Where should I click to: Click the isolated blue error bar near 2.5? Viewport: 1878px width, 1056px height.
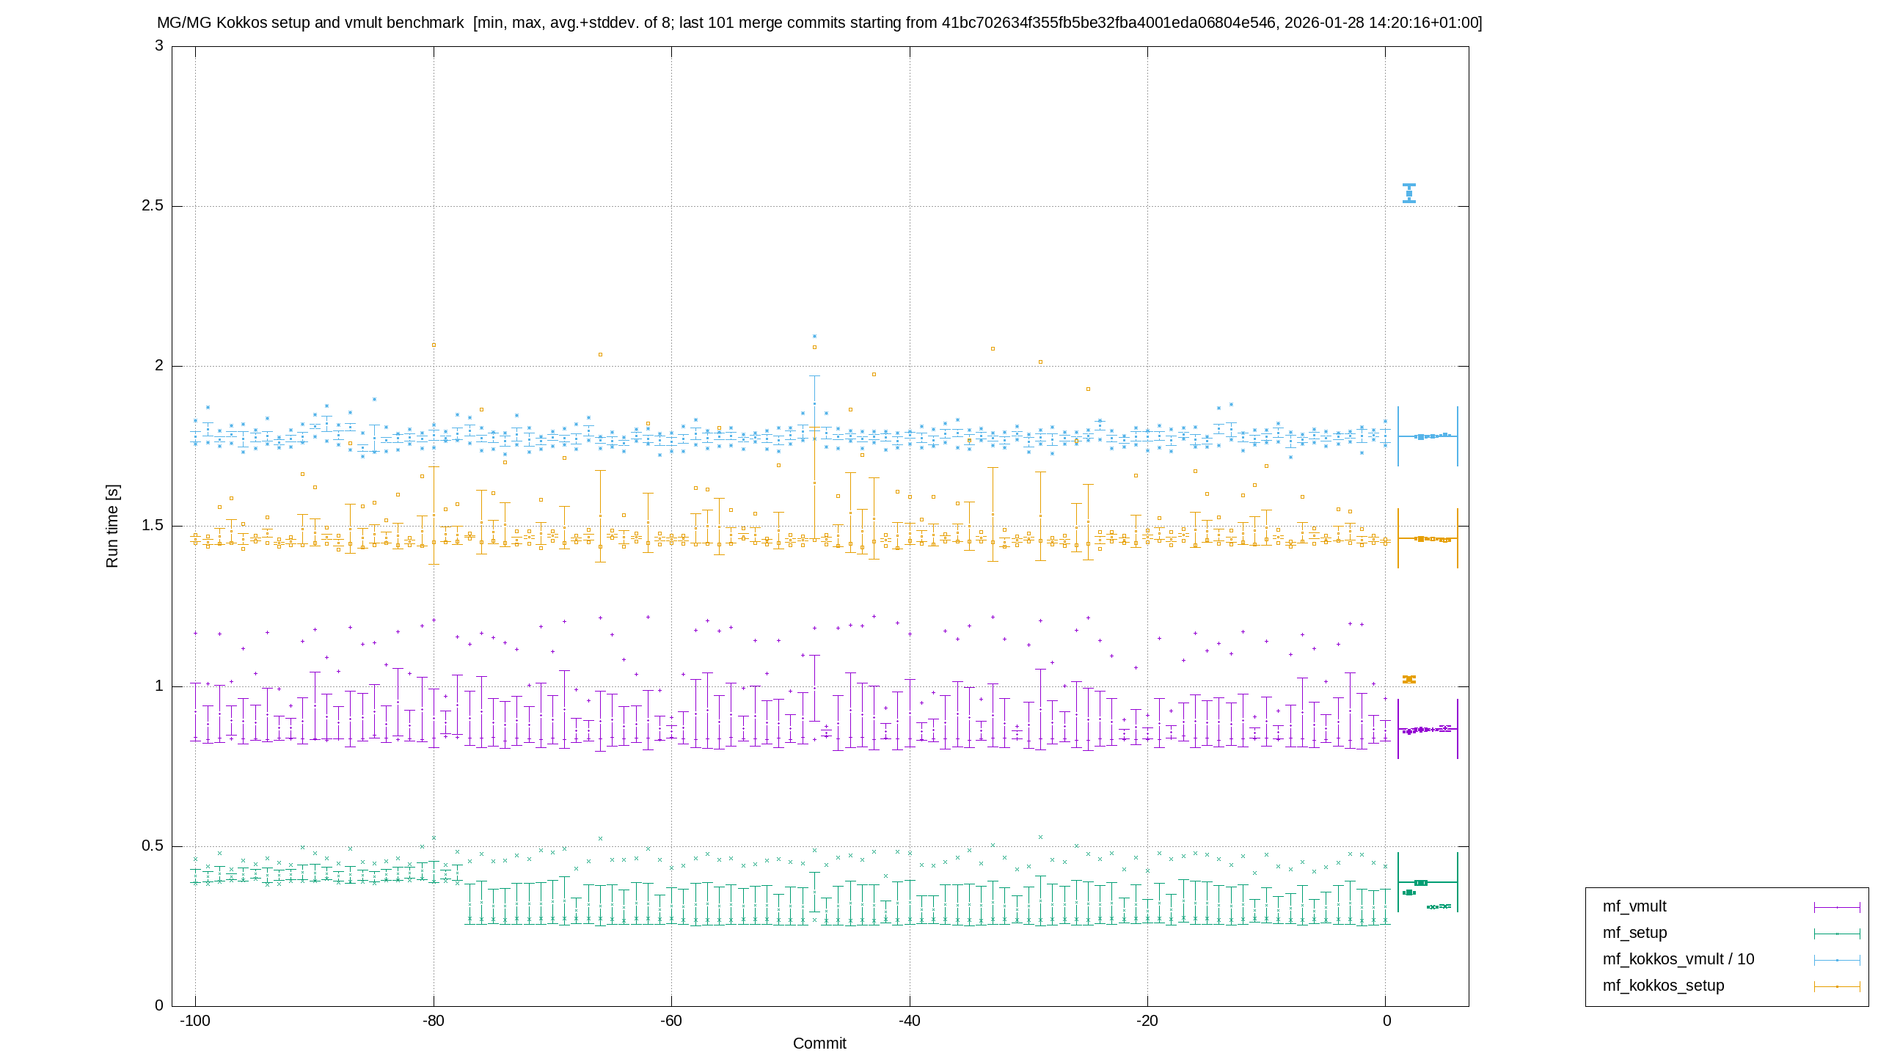coord(1409,194)
